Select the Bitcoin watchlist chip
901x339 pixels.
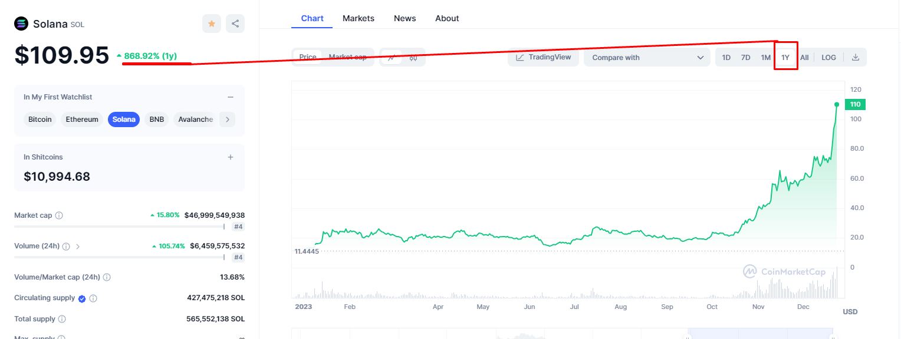[40, 119]
